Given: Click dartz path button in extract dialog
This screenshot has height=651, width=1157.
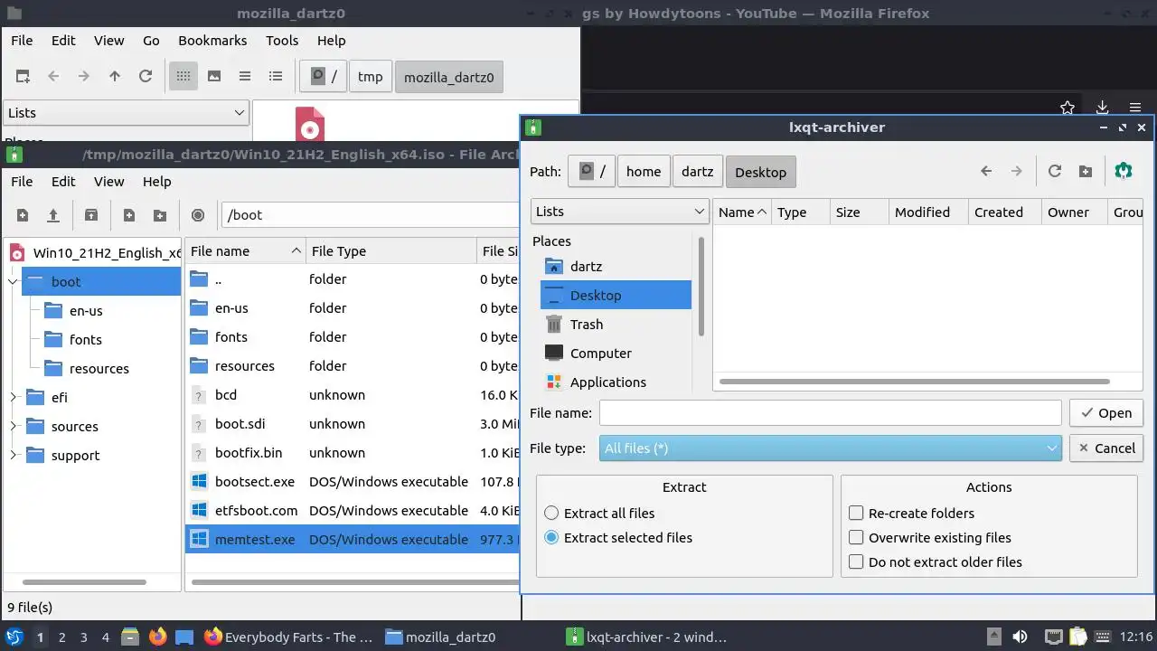Looking at the screenshot, I should point(697,172).
